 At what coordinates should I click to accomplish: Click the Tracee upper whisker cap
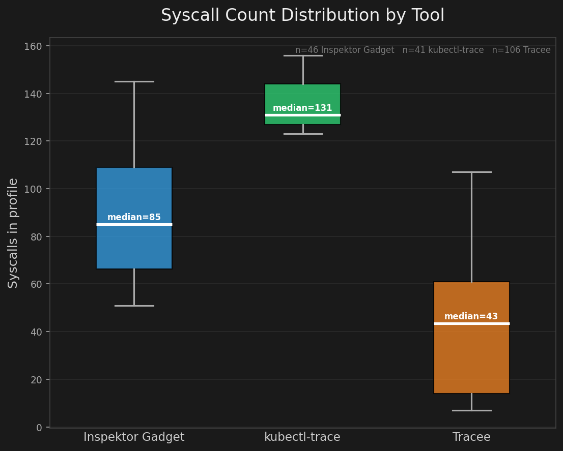pyautogui.click(x=472, y=172)
